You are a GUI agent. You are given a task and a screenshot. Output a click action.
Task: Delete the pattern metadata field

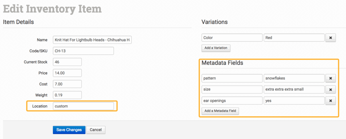pyautogui.click(x=330, y=78)
